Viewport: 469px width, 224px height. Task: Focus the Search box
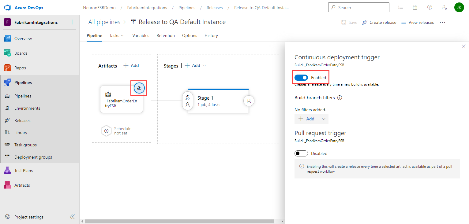point(359,7)
